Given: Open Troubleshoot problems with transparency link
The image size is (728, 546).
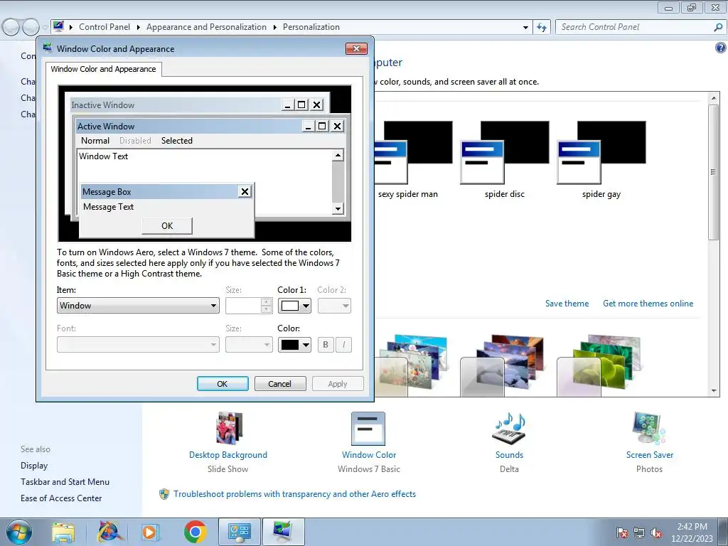Looking at the screenshot, I should coord(295,494).
